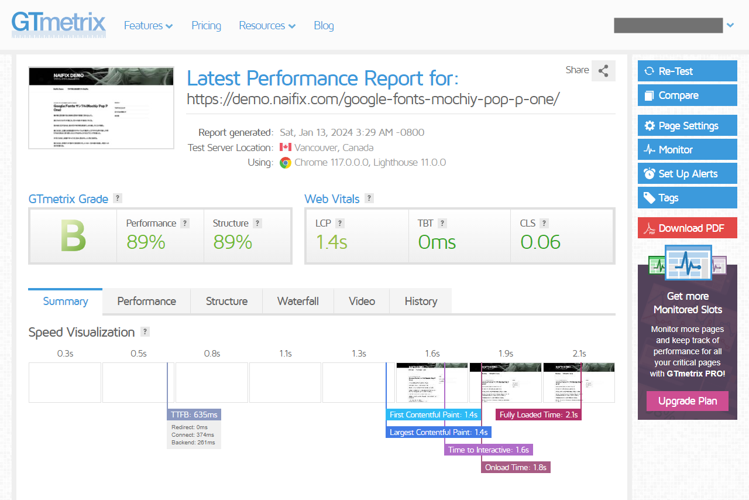749x500 pixels.
Task: Click the 0.3s blank filmstrip frame
Action: pyautogui.click(x=65, y=382)
